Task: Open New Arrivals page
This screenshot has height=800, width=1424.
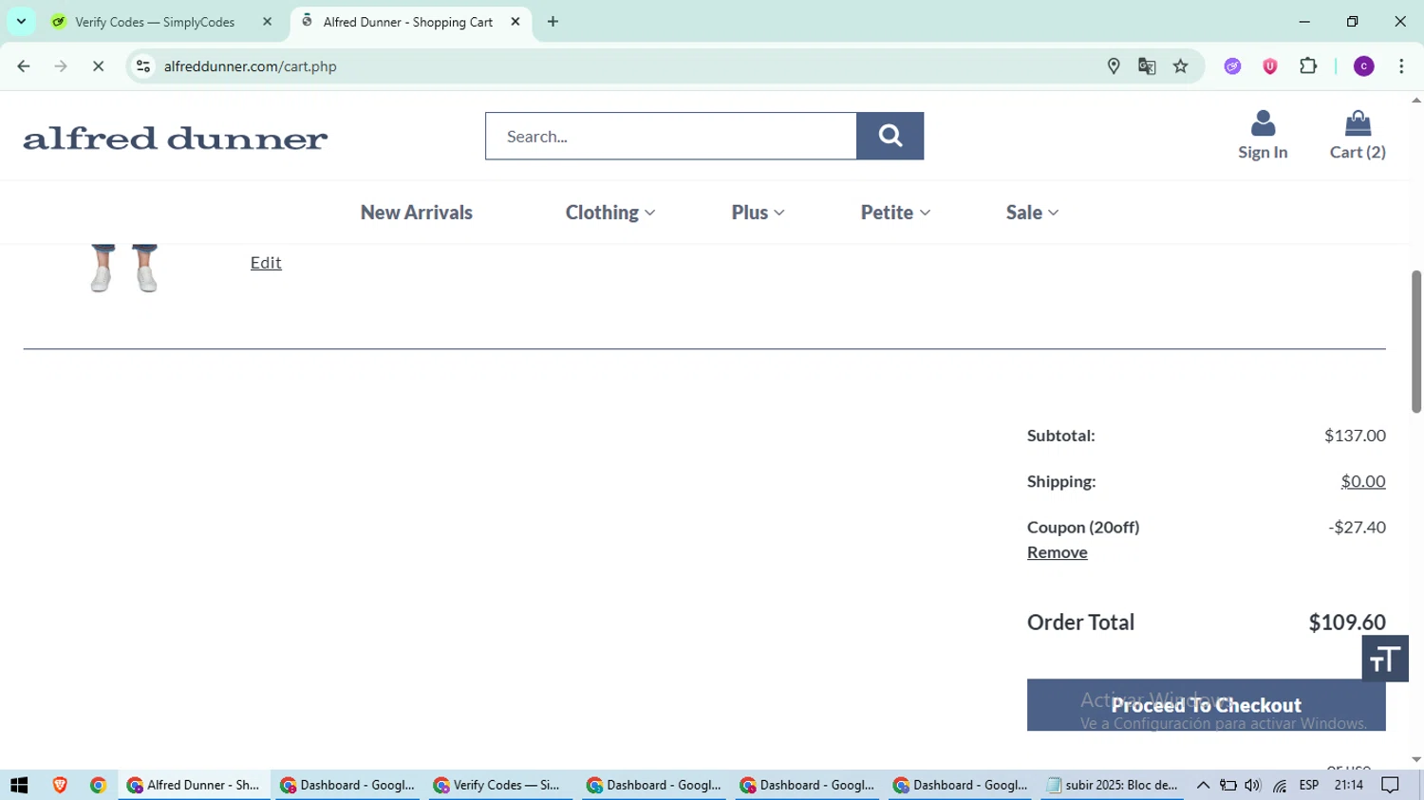Action: (x=416, y=213)
